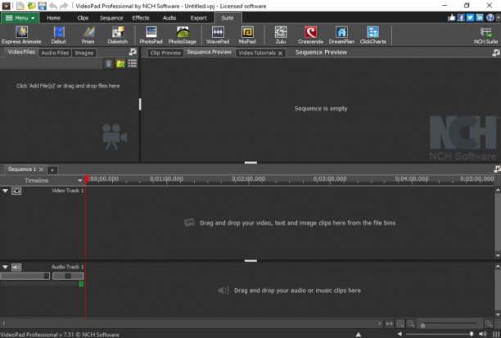Switch to the Export ribbon tab

pos(198,18)
